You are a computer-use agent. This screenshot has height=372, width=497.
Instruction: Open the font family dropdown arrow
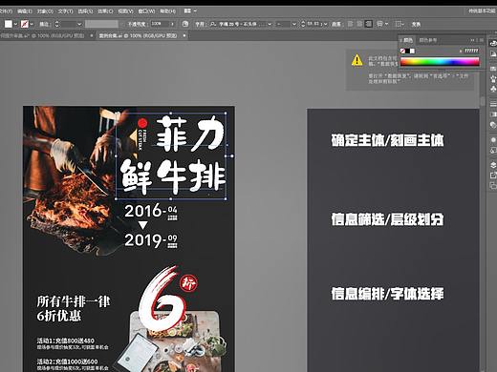270,24
